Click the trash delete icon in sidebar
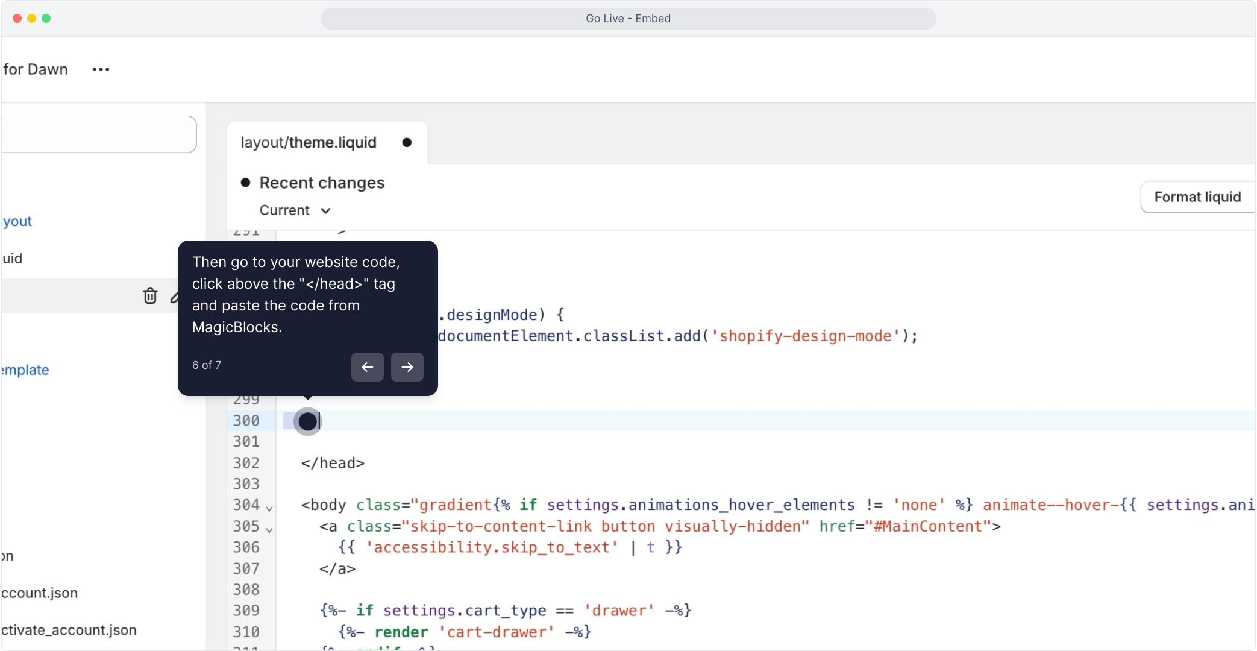 [x=150, y=295]
